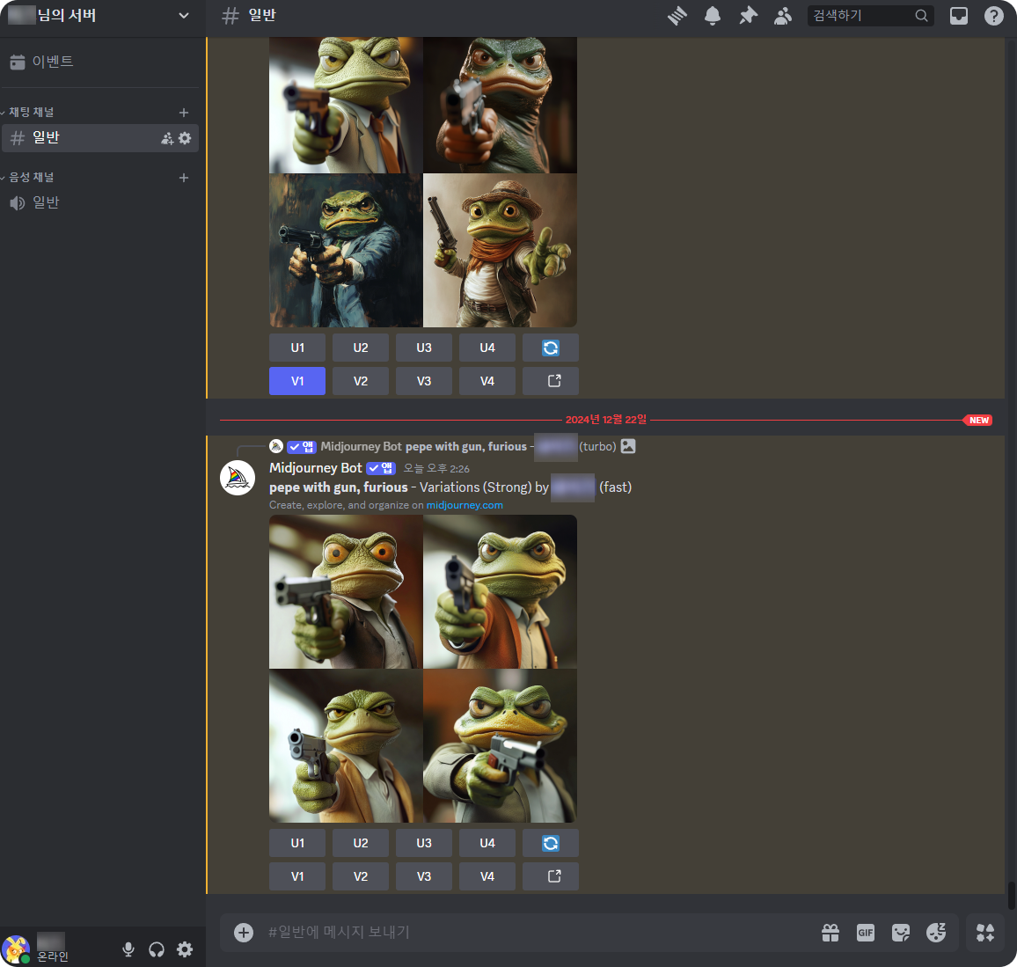
Task: Open the upper frog image grid
Action: (x=423, y=182)
